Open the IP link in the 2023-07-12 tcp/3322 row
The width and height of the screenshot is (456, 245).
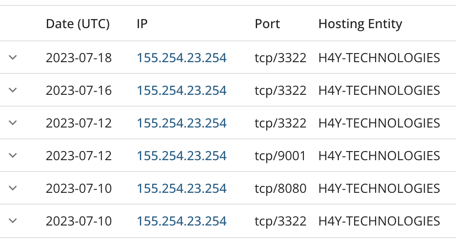click(182, 123)
